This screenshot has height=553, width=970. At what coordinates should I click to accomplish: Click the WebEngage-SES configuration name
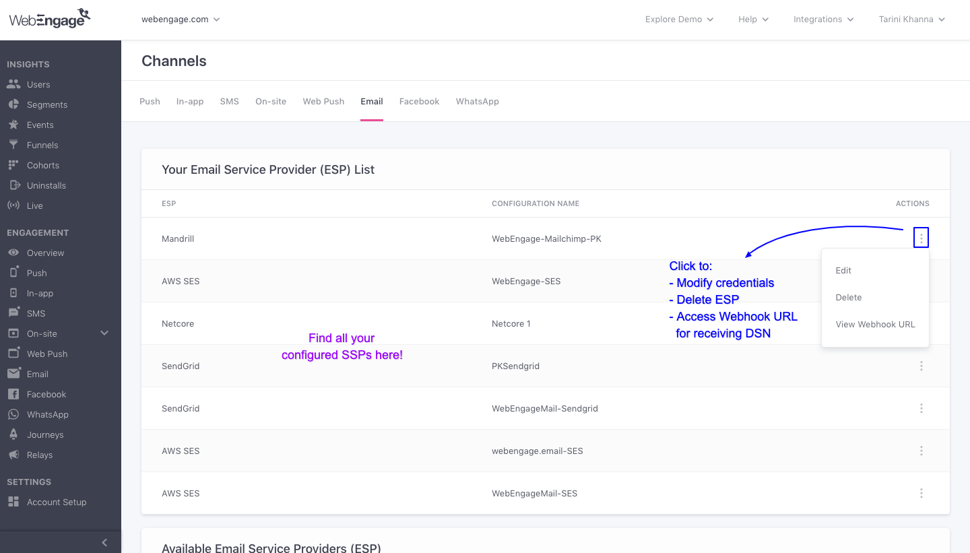coord(526,281)
